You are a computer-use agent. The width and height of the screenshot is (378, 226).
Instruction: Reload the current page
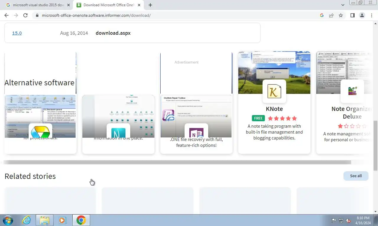click(x=25, y=15)
